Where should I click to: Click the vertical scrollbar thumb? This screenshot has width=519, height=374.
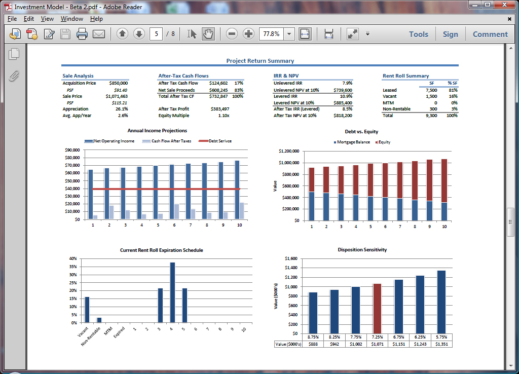pyautogui.click(x=510, y=222)
